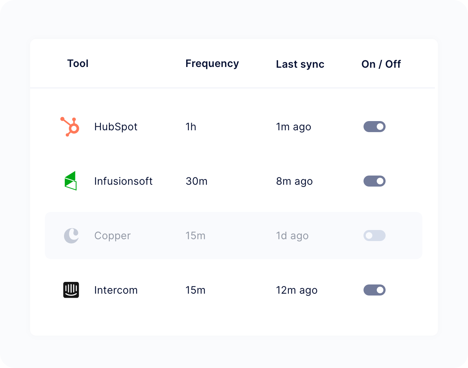
Task: Click HubSpot's 1h frequency value
Action: point(191,127)
